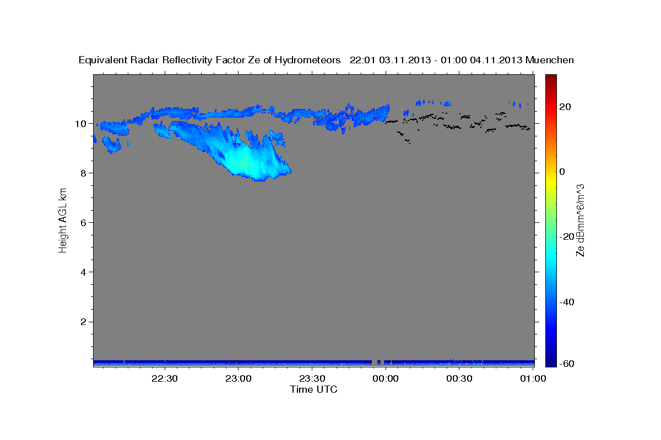Click the plot title 'Equivalent Radar Reflectivity Factor Ze of Hydrometeors'
This screenshot has width=661, height=440.
coord(210,60)
